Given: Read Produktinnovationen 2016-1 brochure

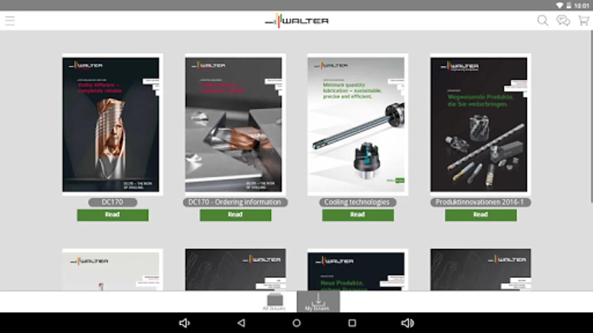Looking at the screenshot, I should [481, 215].
